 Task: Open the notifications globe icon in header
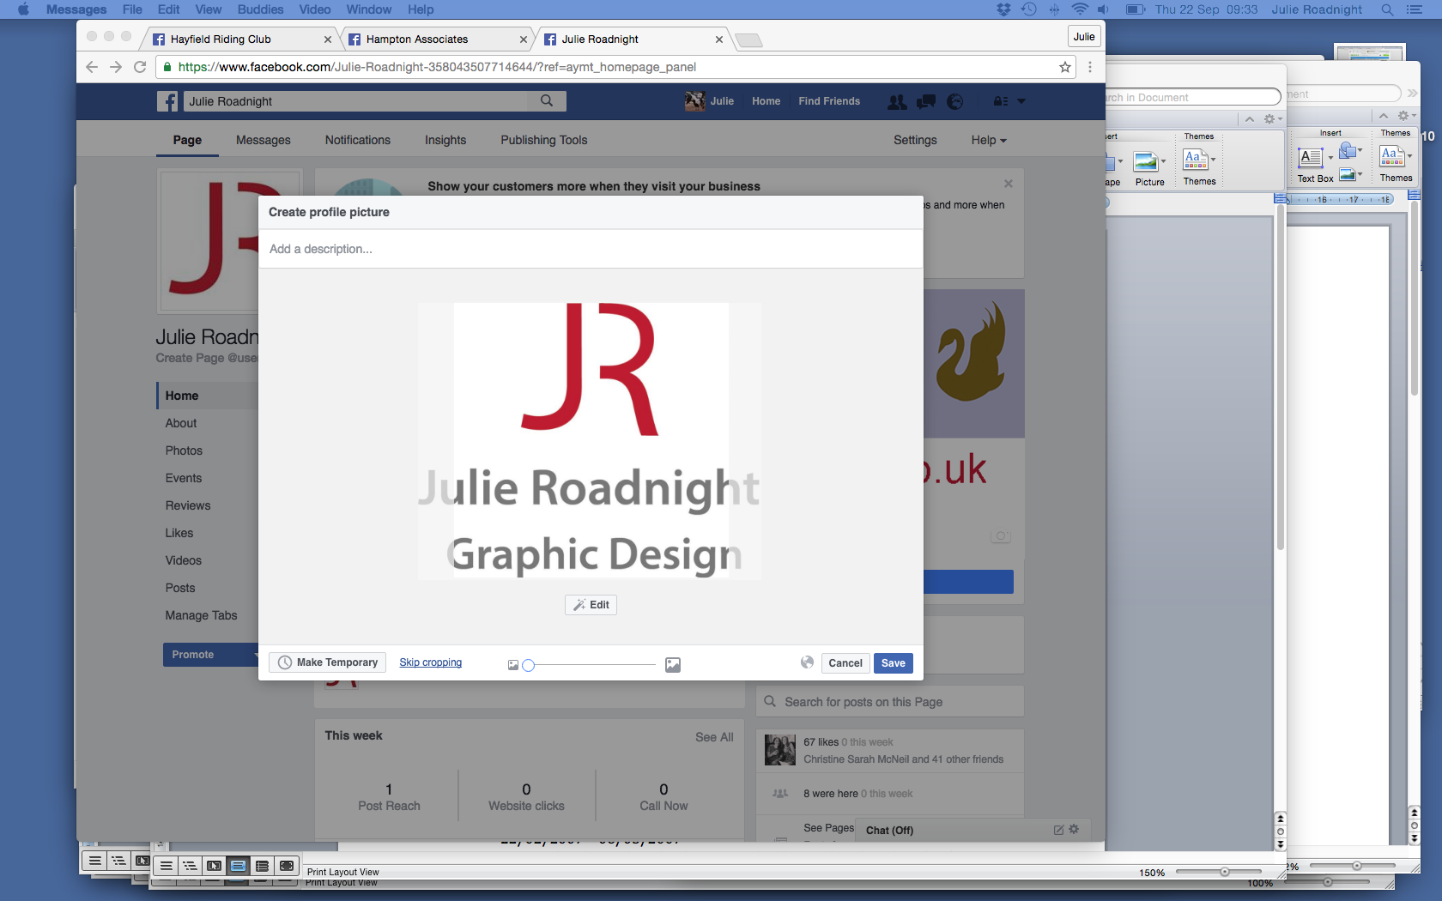coord(955,101)
